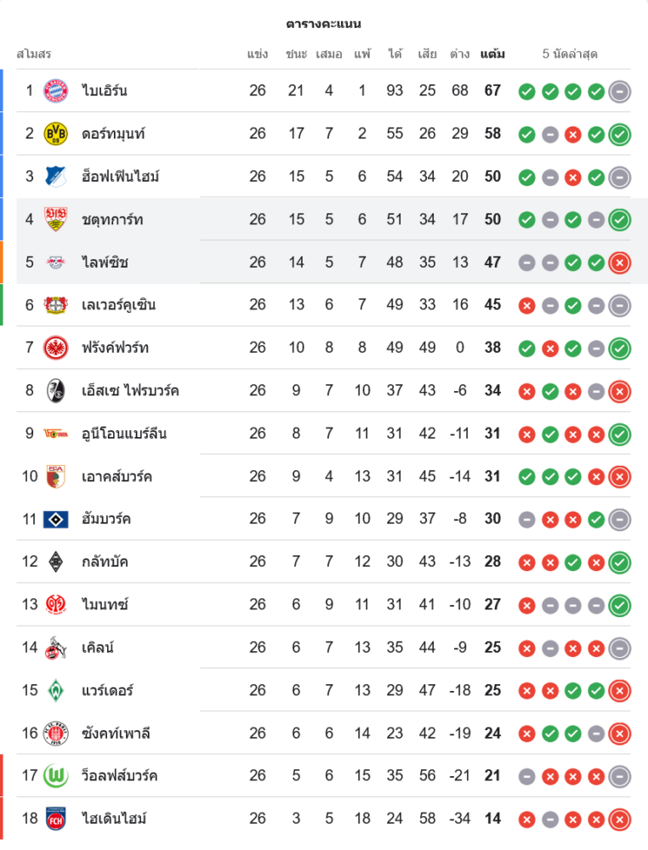Viewport: 648px width, 850px height.
Task: Open the ซังคท์เพาลี team link
Action: point(117,734)
